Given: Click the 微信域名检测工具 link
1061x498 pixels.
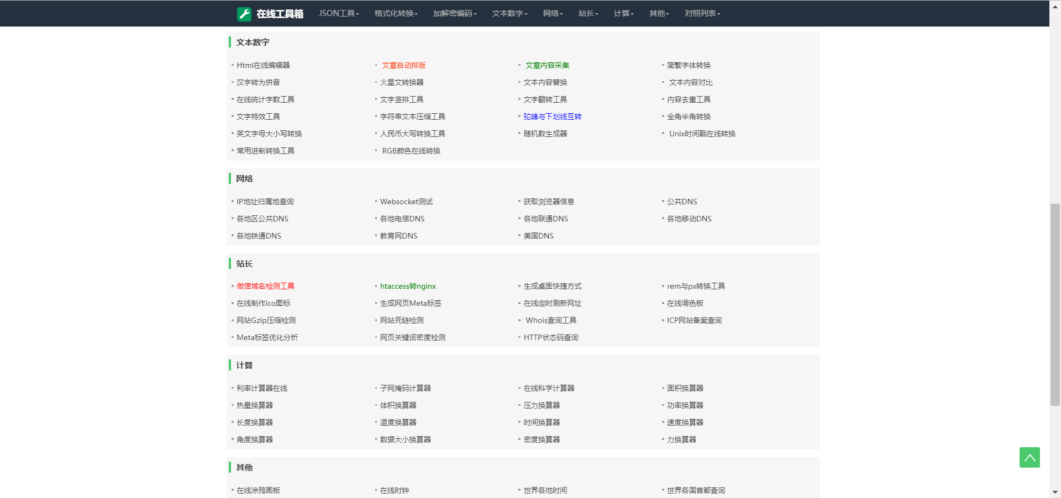Looking at the screenshot, I should 265,286.
